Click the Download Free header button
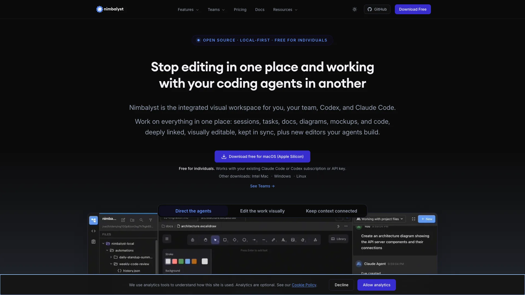 pos(413,9)
